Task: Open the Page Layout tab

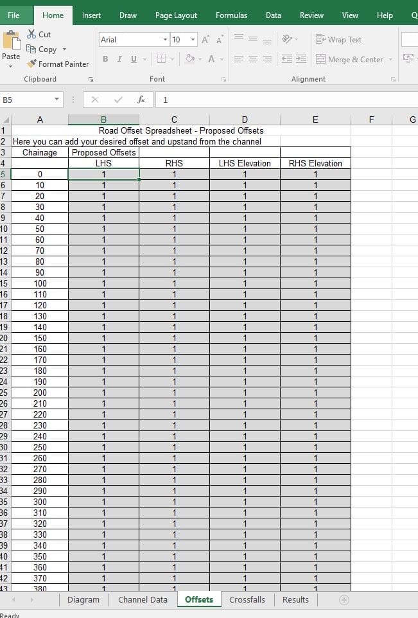Action: click(176, 15)
